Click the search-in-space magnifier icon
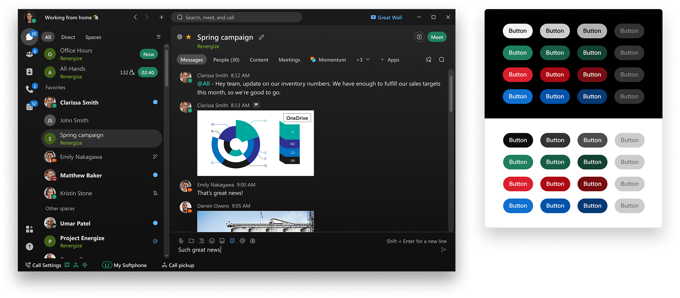 coord(442,60)
